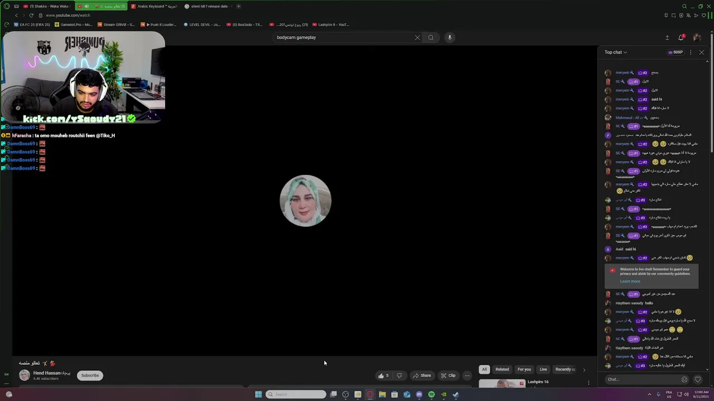Open Push It Louder bookmark
The height and width of the screenshot is (401, 714).
tap(158, 25)
